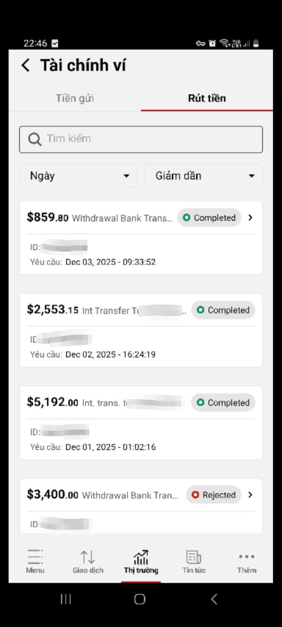Tap Completed badge on $2,553.15 transfer

tap(223, 310)
